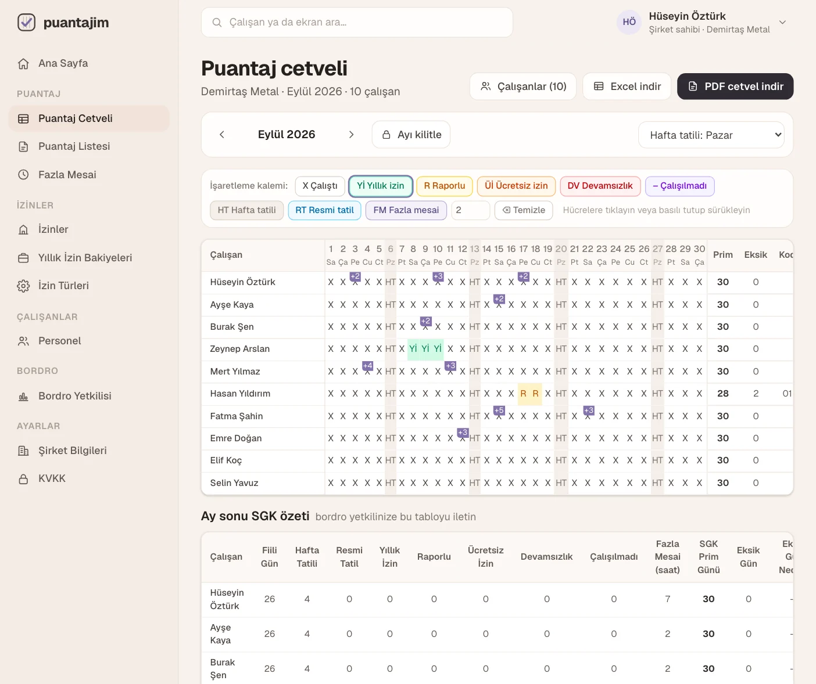The height and width of the screenshot is (684, 816).
Task: Open the Hafta tatili dropdown
Action: pyautogui.click(x=711, y=135)
